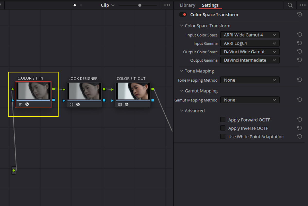This screenshot has height=206, width=308.
Task: Open the Output Gamma dropdown
Action: pos(250,60)
